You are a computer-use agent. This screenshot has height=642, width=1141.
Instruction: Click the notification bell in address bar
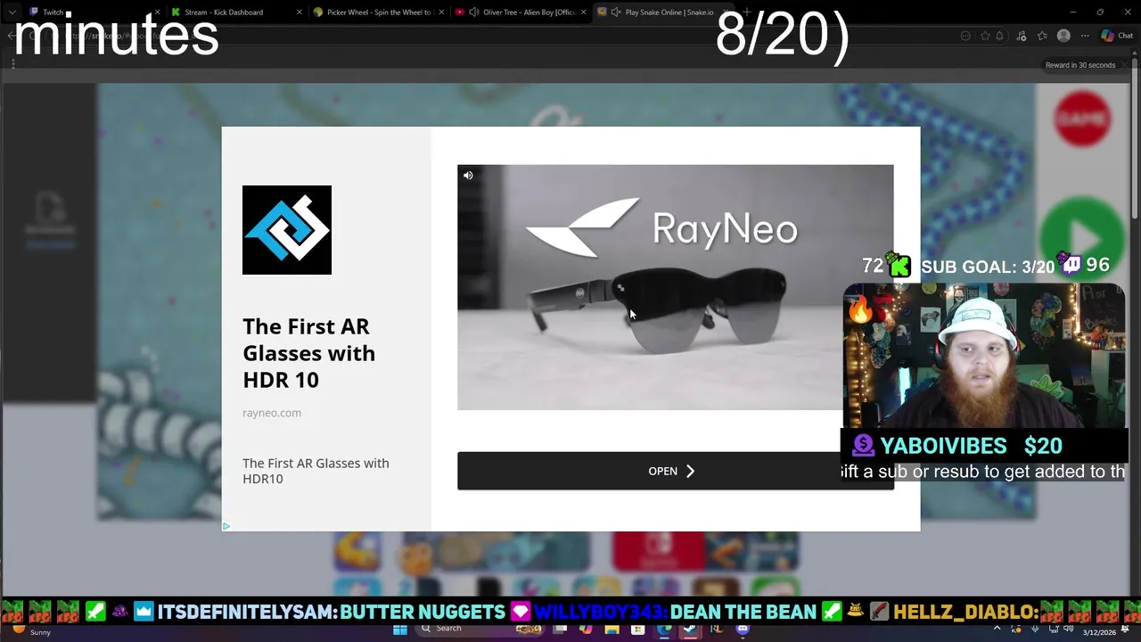click(999, 36)
